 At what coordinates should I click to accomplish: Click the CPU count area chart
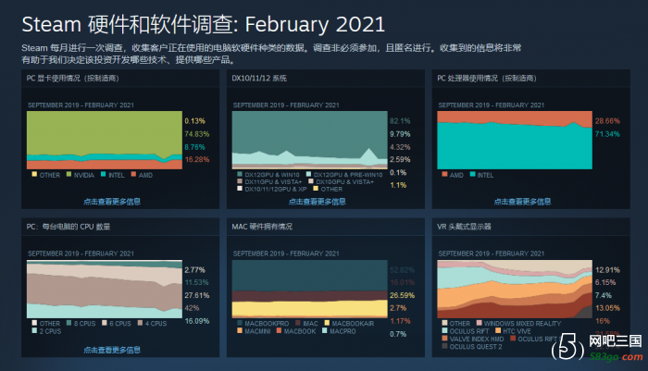tap(105, 289)
